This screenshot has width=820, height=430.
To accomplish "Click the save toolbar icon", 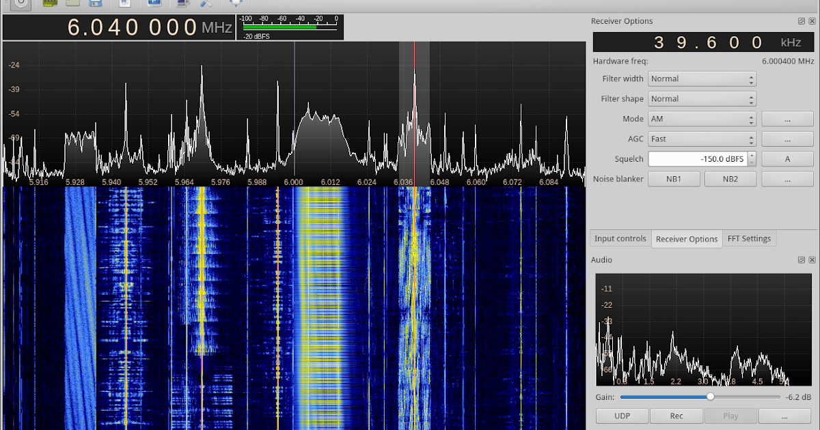I will pyautogui.click(x=94, y=4).
